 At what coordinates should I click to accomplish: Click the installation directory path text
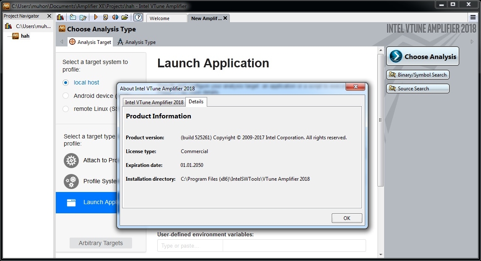click(245, 179)
